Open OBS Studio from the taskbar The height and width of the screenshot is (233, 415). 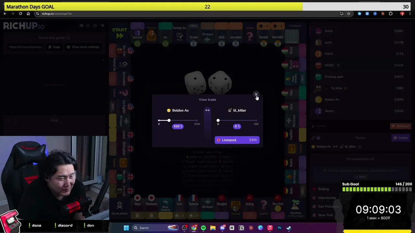(184, 228)
